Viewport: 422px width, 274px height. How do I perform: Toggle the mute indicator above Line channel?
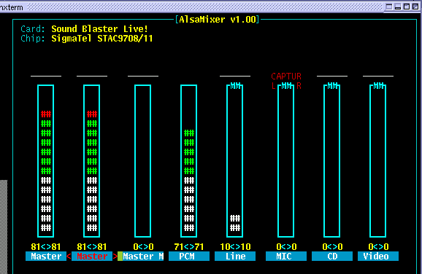click(x=235, y=86)
